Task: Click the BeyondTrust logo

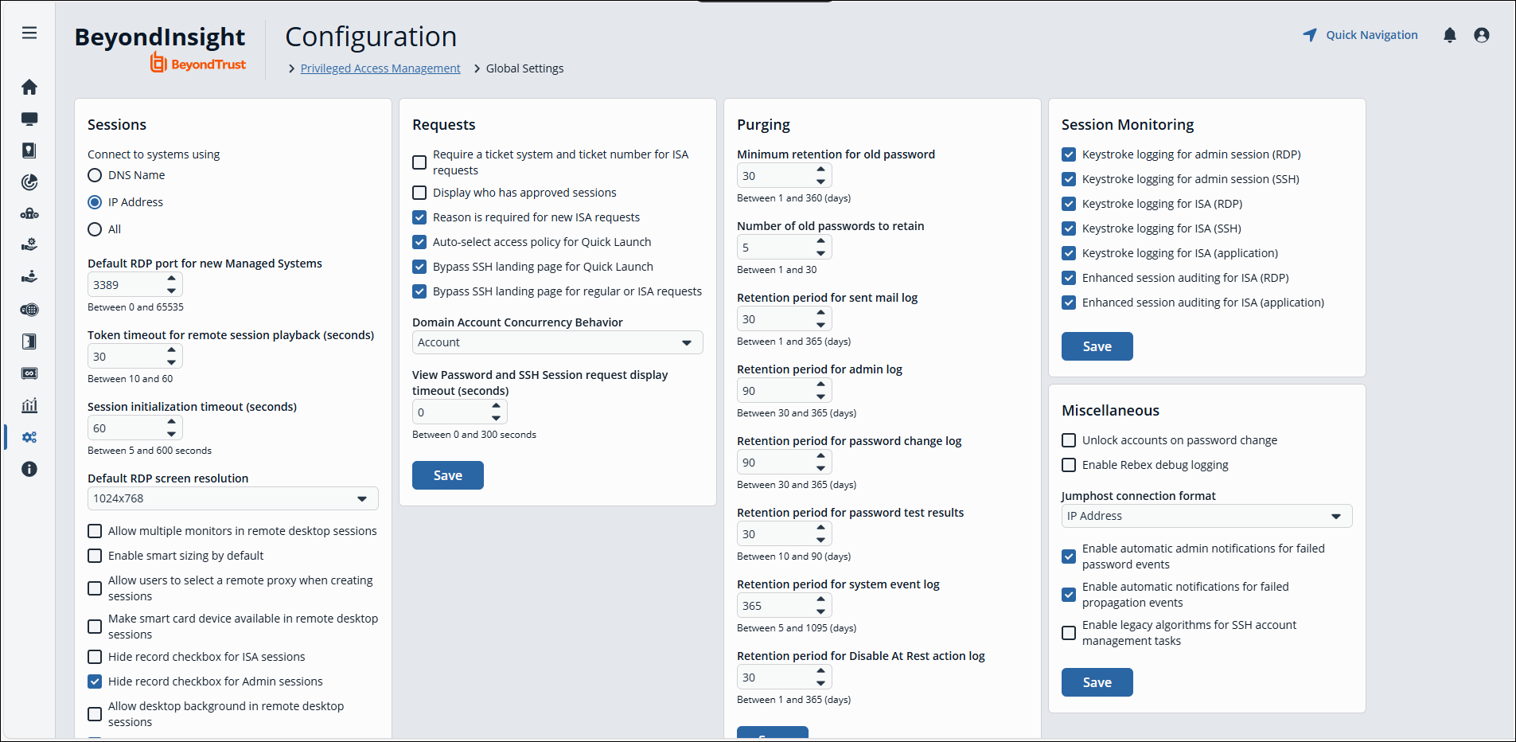Action: [198, 64]
